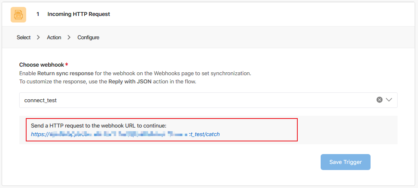Click the Incoming HTTP Request title
Screen dimensions: 418x188
point(79,14)
